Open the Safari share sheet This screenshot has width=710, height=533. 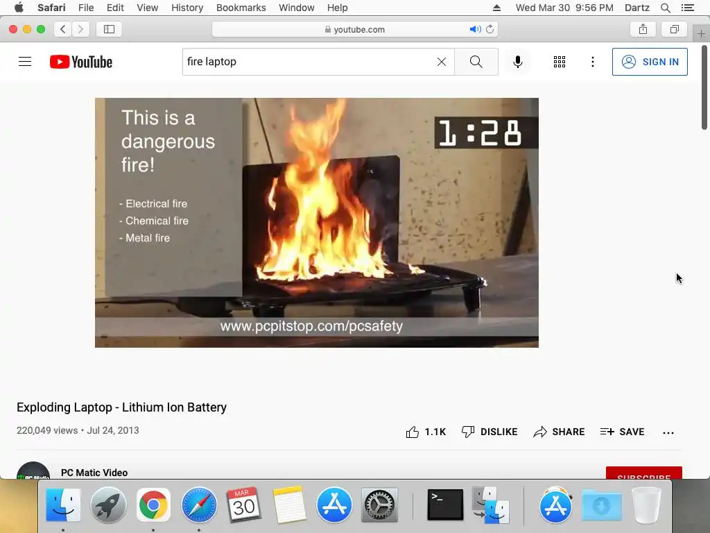(x=643, y=29)
